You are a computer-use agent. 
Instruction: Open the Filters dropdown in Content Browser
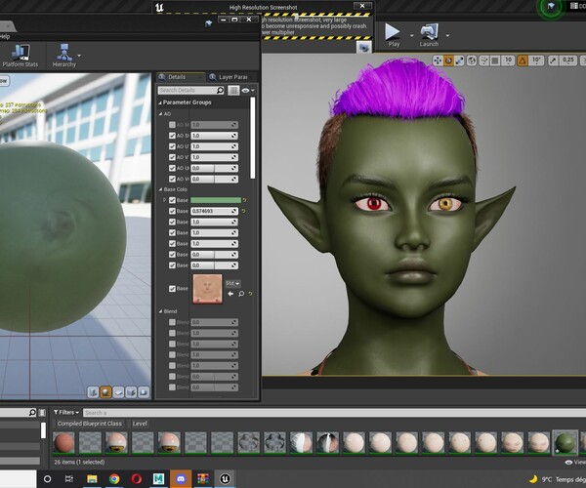pyautogui.click(x=66, y=412)
